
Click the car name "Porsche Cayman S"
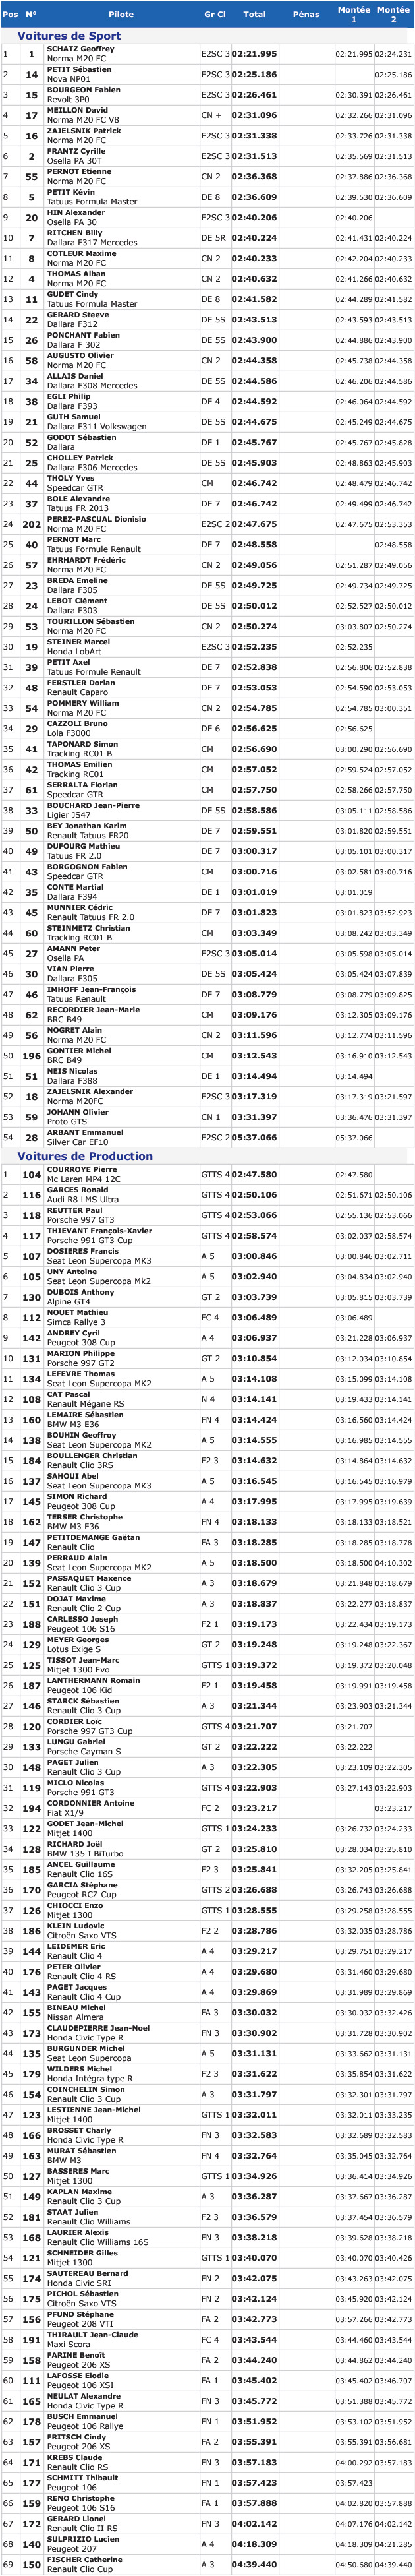tap(84, 1751)
